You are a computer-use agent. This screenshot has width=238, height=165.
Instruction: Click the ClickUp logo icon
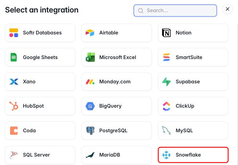(166, 106)
